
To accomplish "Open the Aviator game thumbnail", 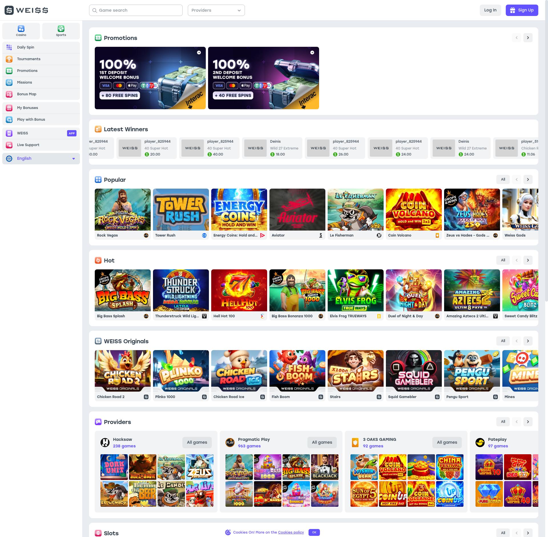I will [x=297, y=210].
